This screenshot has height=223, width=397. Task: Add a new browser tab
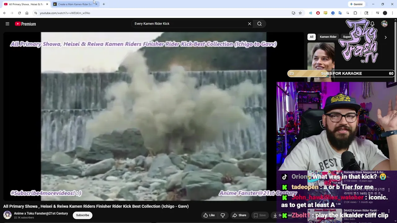tap(104, 4)
